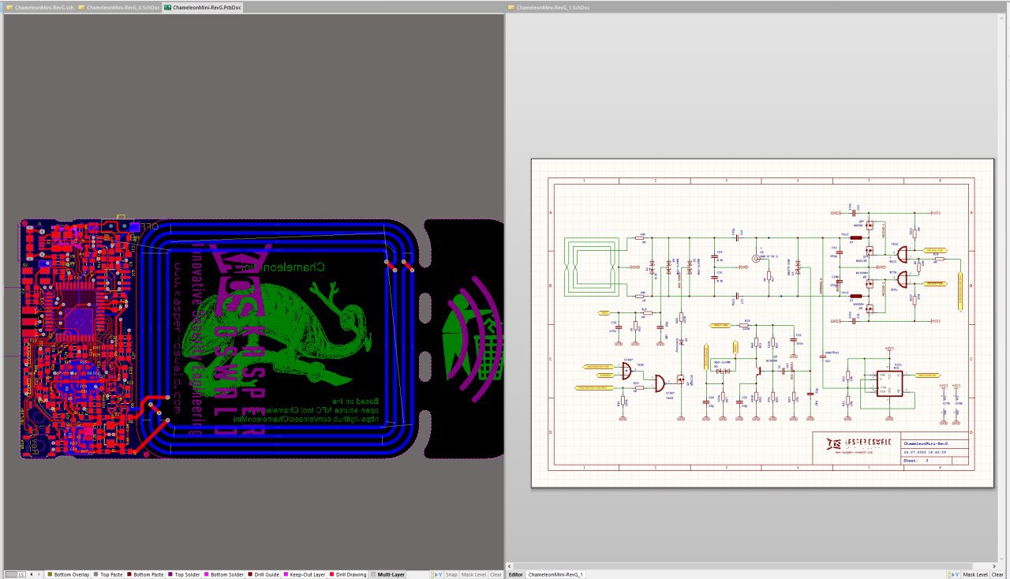Click the schematic title block
Screen dimensions: 1010x579
click(x=889, y=448)
